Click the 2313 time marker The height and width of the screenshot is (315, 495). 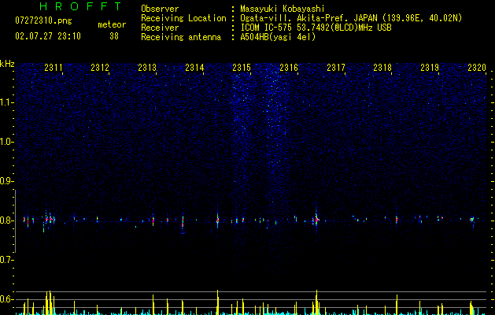click(147, 67)
